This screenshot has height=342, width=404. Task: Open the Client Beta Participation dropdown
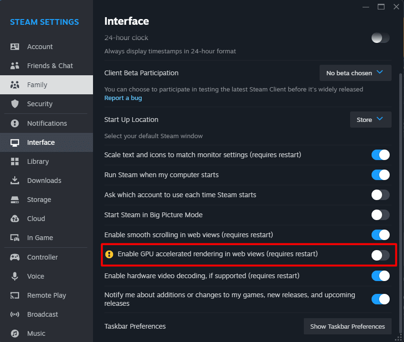355,72
